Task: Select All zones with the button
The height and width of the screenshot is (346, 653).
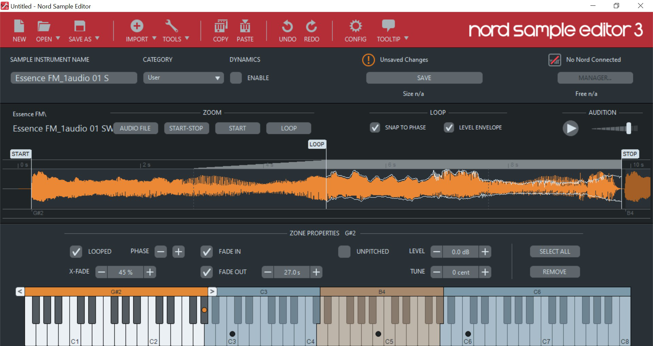Action: (554, 251)
